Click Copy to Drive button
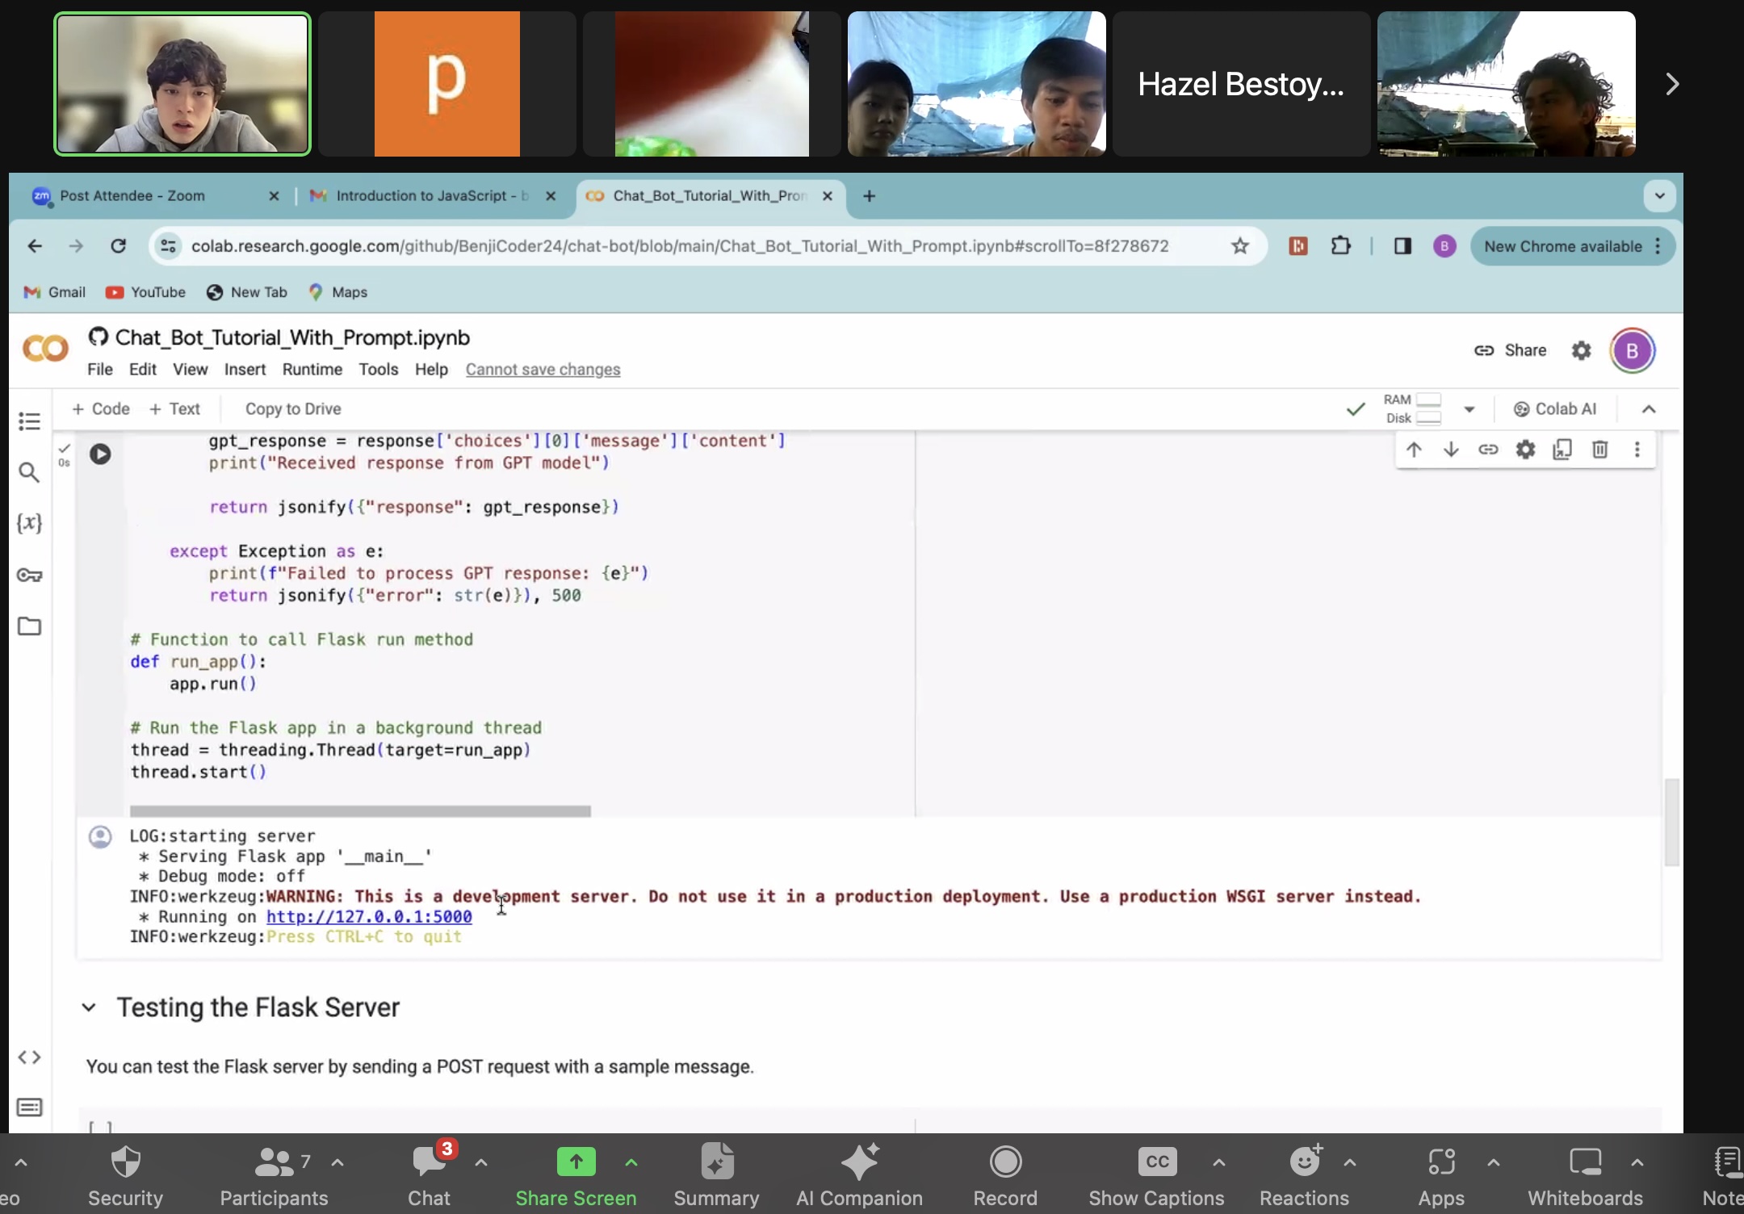The height and width of the screenshot is (1214, 1744). pos(293,409)
